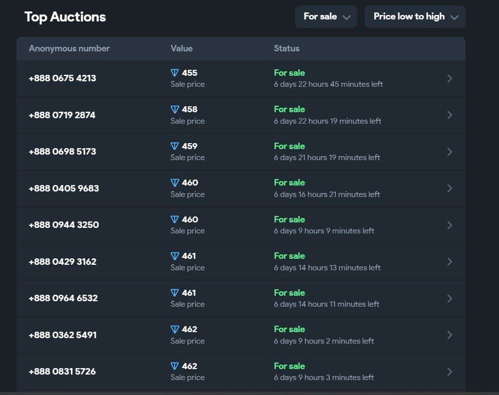Open the arrow on +888 0698 5173 row
499x395 pixels.
[x=450, y=152]
